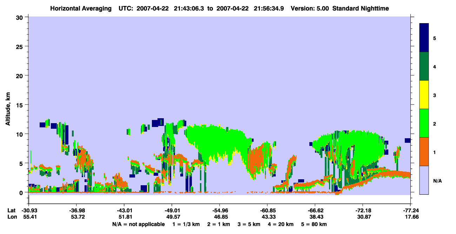Click the '2 = 1 km' legend entry
Image resolution: width=456 pixels, height=234 pixels.
click(219, 224)
